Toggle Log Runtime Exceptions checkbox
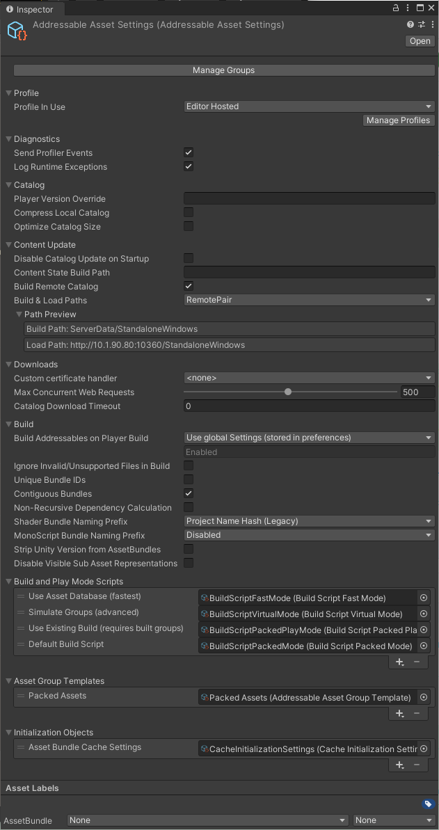 189,166
